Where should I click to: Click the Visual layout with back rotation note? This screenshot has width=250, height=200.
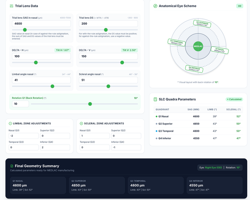[198, 82]
